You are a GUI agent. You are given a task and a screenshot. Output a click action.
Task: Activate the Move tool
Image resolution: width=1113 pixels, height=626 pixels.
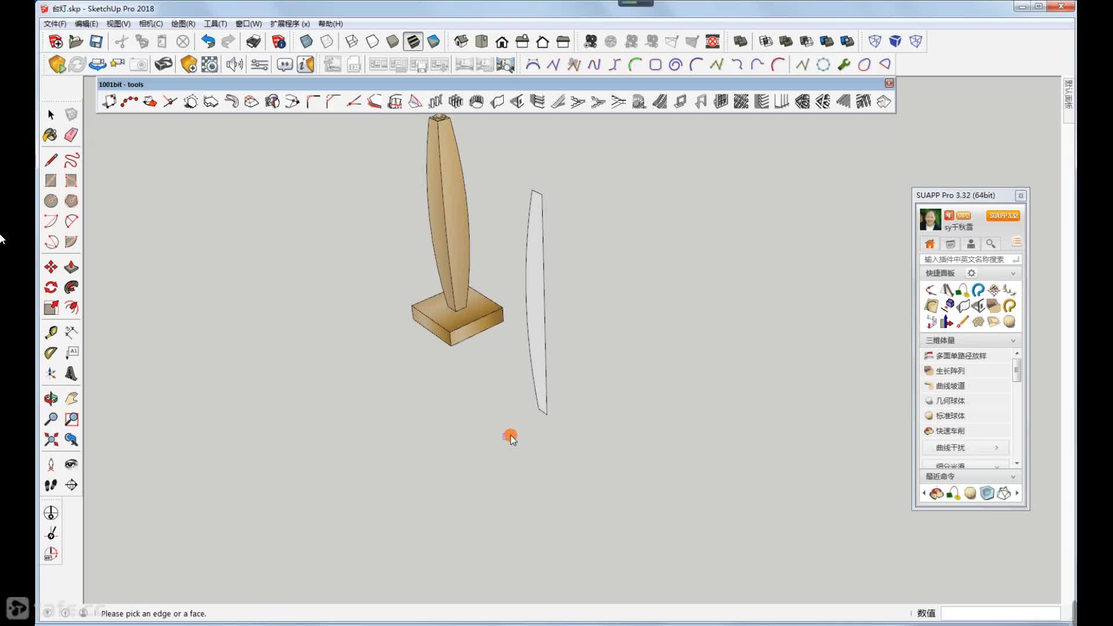click(x=51, y=267)
